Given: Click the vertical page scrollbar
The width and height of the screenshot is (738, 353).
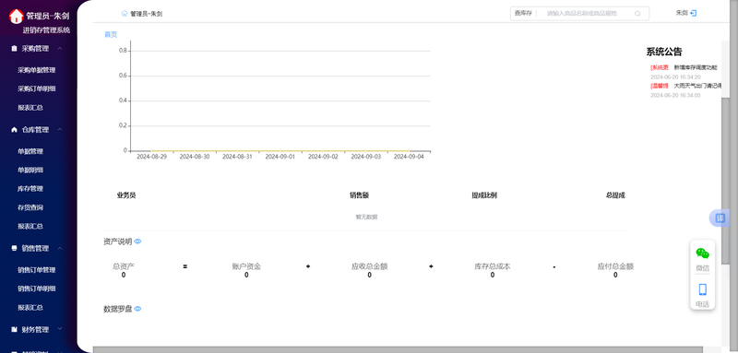Looking at the screenshot, I should tap(726, 181).
